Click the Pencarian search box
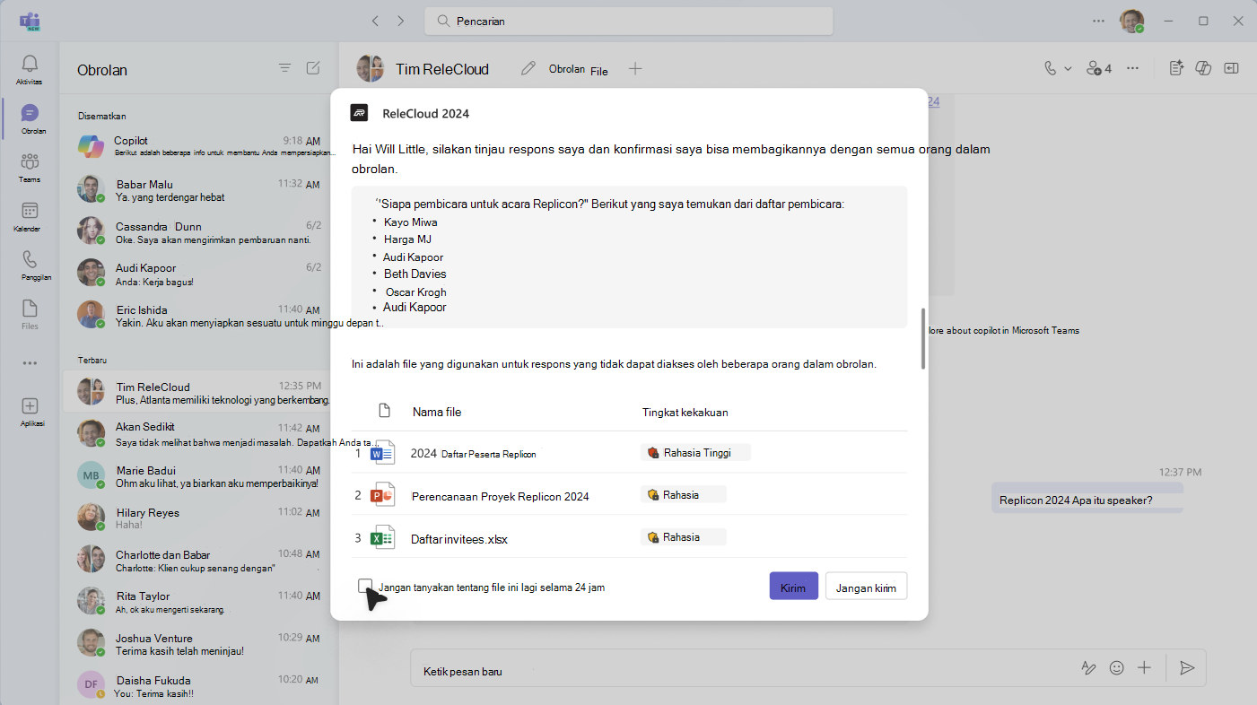The image size is (1257, 705). pyautogui.click(x=628, y=21)
